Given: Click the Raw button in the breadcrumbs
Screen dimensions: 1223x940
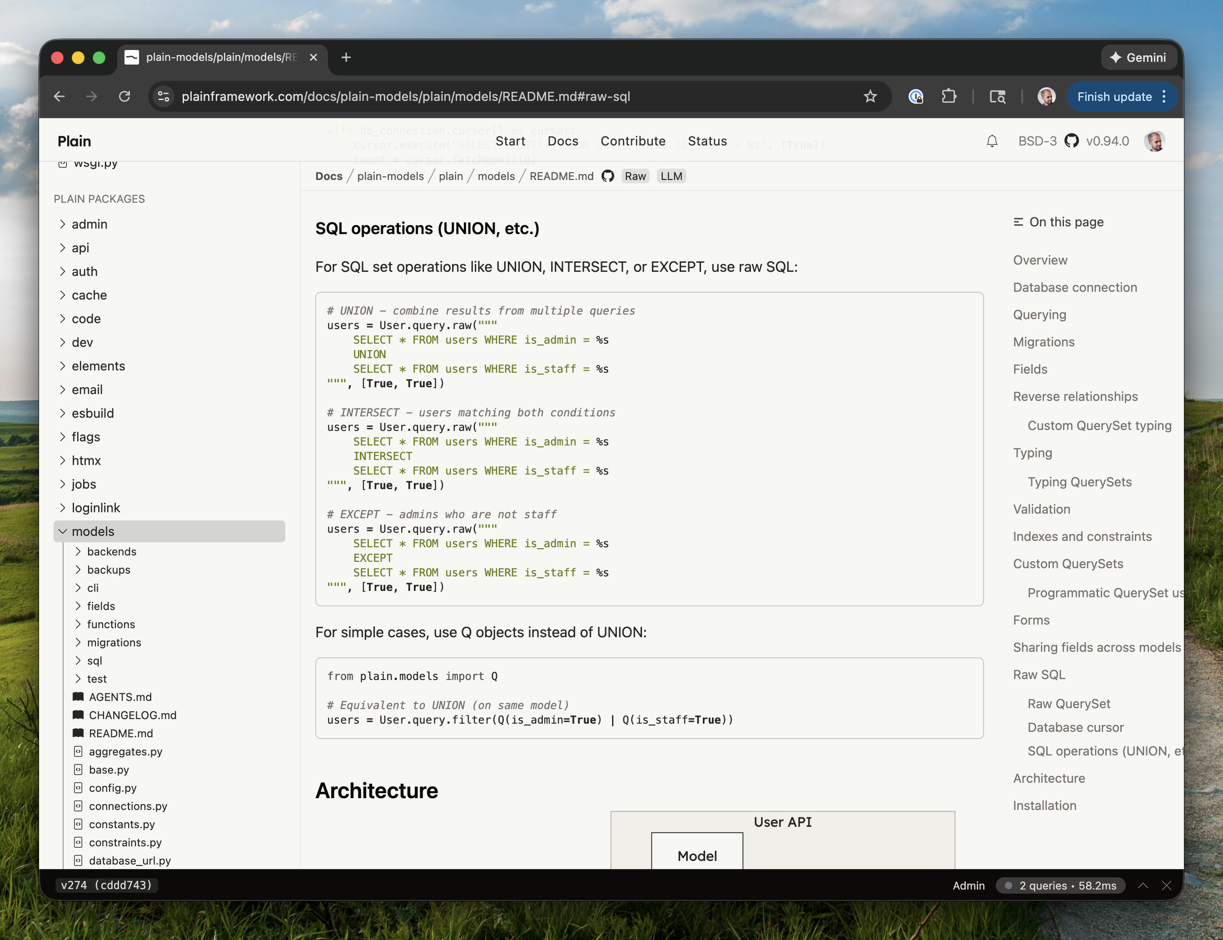Looking at the screenshot, I should pyautogui.click(x=635, y=176).
